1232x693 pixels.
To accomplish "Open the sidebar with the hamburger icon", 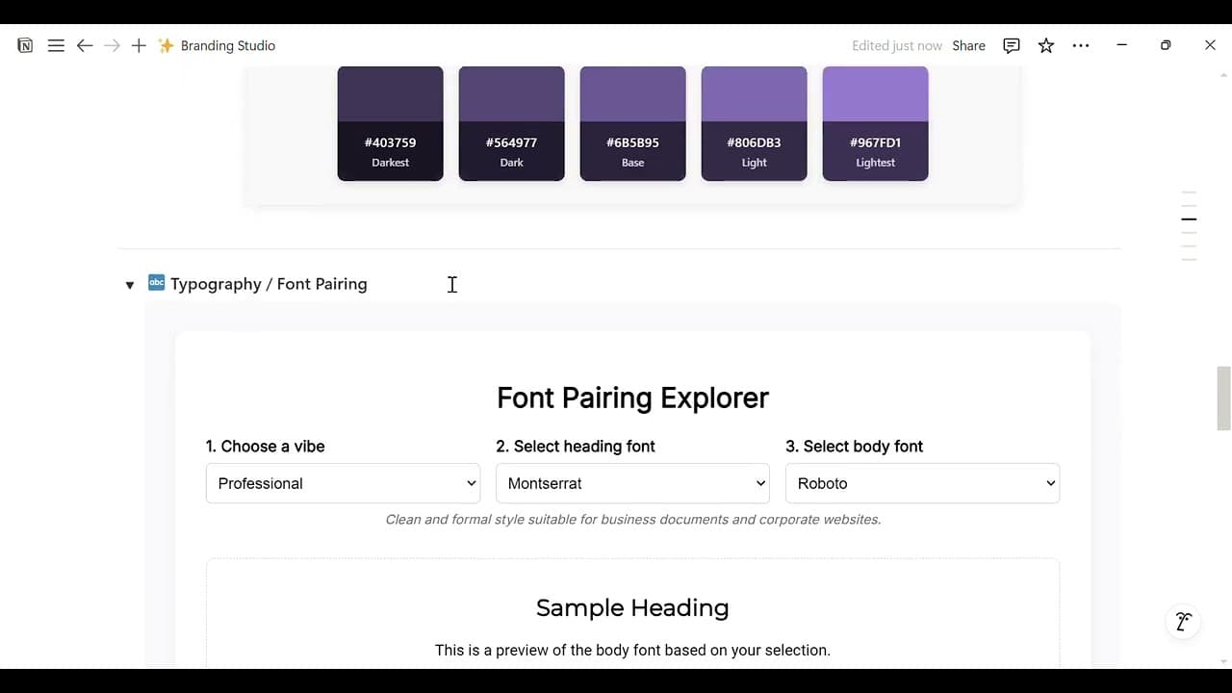I will (x=56, y=45).
